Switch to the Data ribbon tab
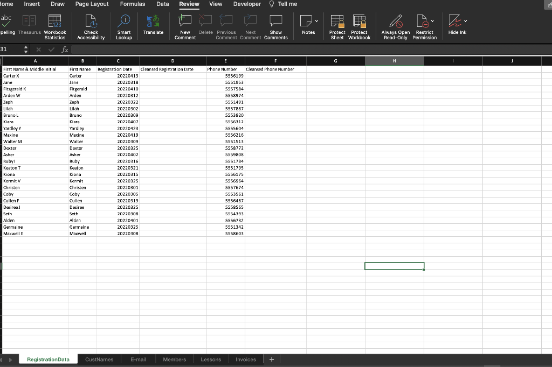The image size is (552, 367). [163, 4]
